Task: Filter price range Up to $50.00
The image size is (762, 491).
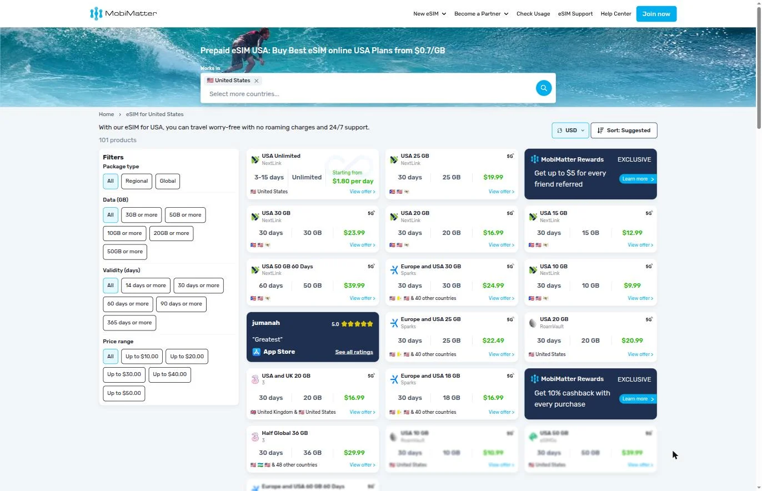Action: pyautogui.click(x=124, y=393)
